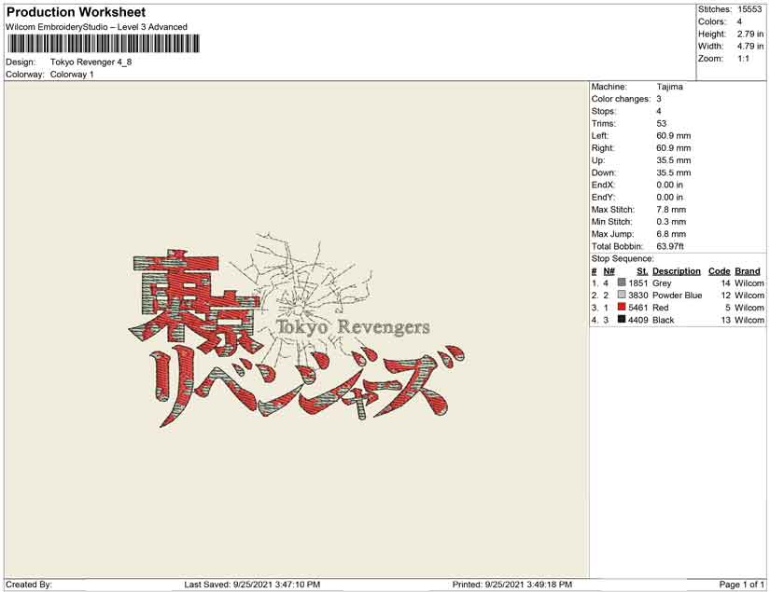
Task: Click the 'St.' column header
Action: tap(642, 271)
